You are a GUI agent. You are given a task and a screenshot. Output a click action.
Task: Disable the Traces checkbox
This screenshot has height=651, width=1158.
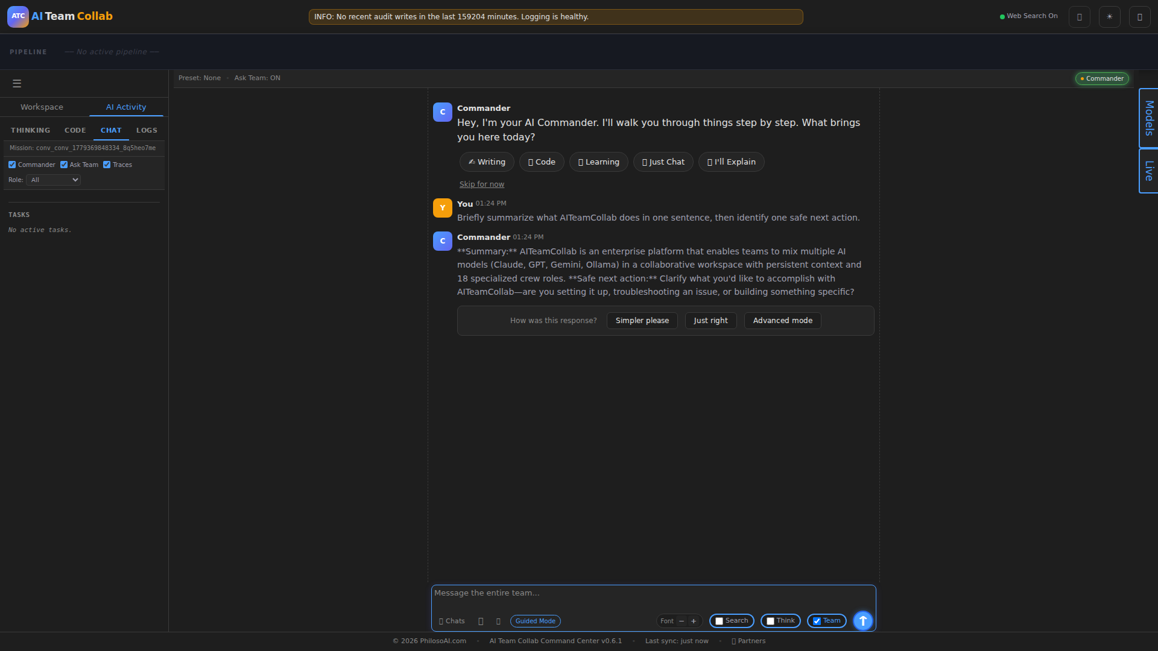coord(107,165)
